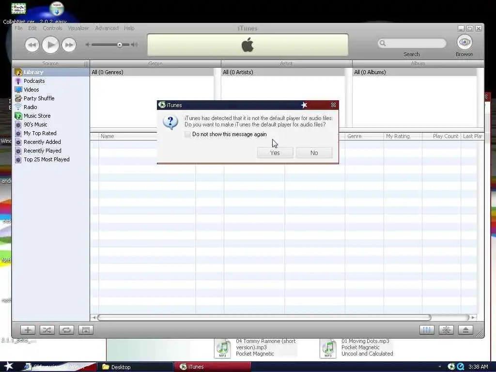
Task: Select Library in the Source list
Action: [51, 72]
